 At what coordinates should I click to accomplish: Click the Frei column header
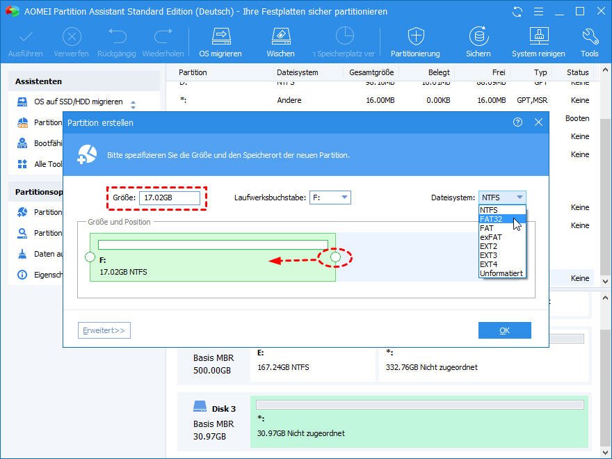499,72
